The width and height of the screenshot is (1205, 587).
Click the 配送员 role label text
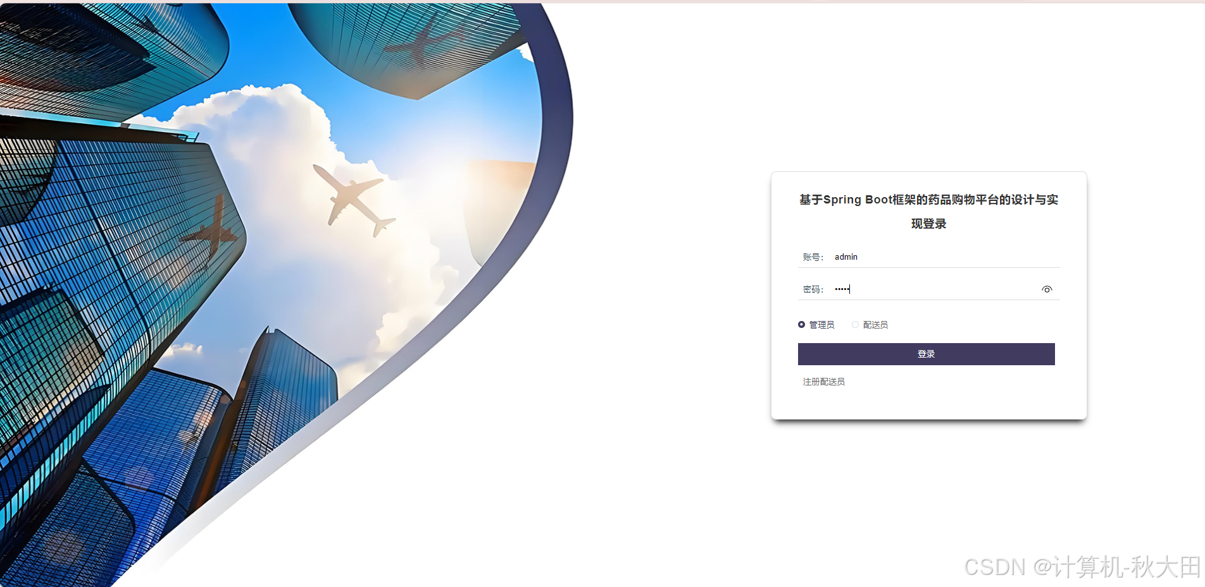click(x=875, y=325)
